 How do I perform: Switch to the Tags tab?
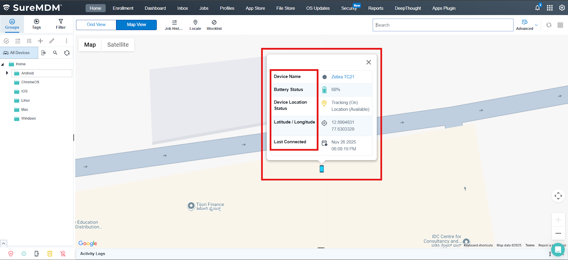[37, 24]
